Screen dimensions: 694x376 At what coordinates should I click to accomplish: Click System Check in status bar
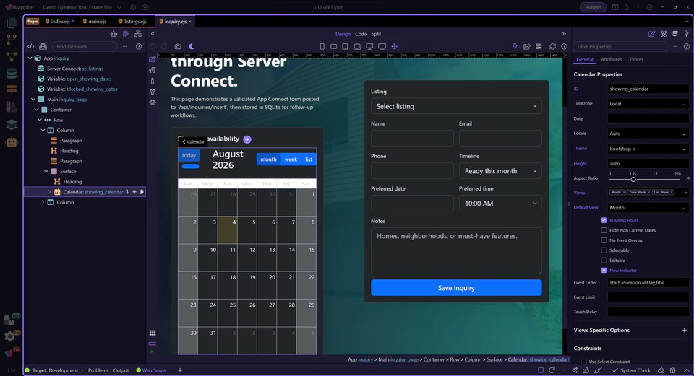[632, 370]
